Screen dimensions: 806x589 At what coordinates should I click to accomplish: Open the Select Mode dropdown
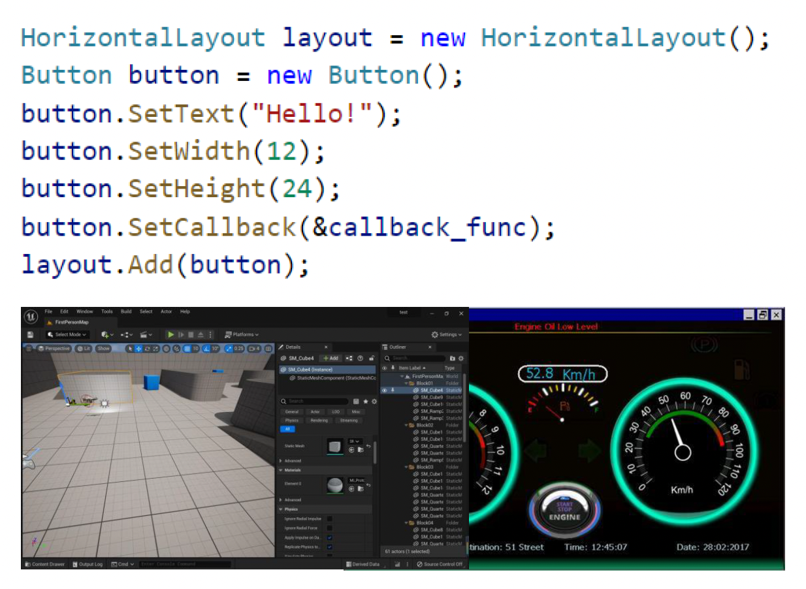pos(67,334)
